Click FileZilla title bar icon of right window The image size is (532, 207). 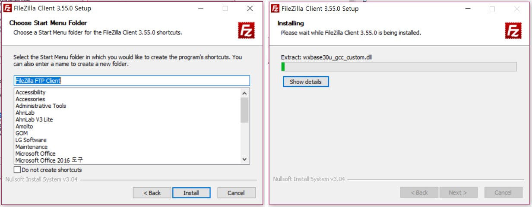[275, 9]
